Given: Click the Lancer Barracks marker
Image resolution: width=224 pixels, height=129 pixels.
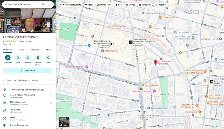Looking at the screenshot, I should pos(175,32).
